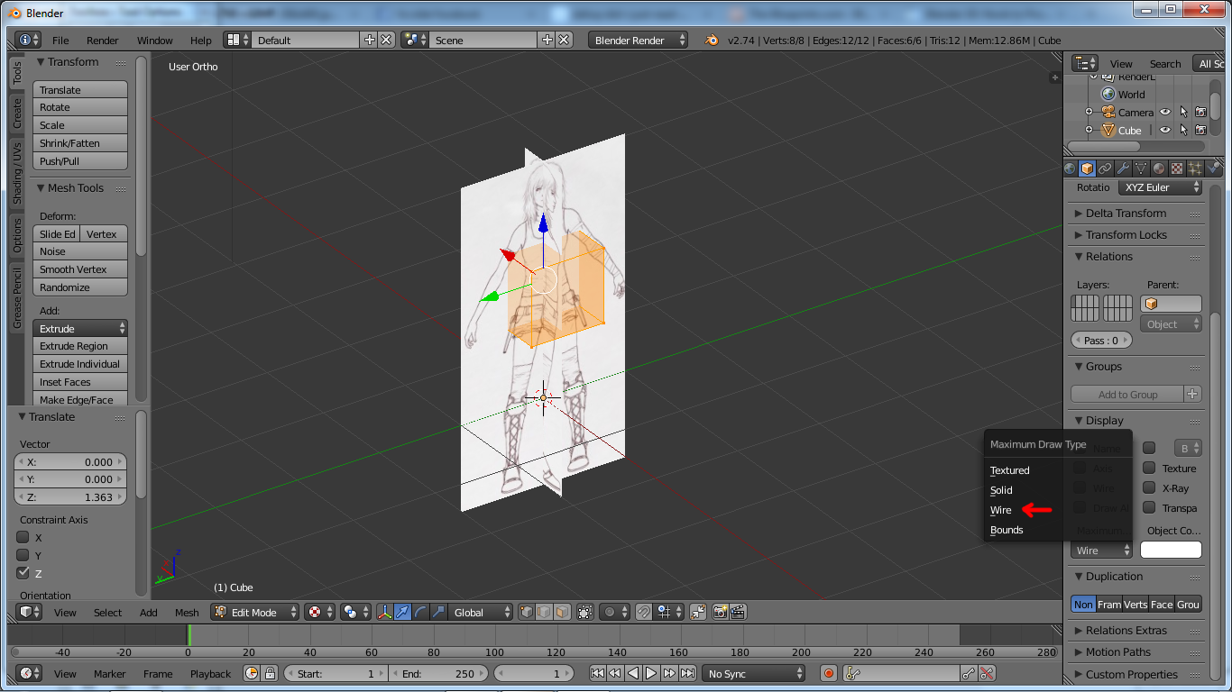Enable vertex select mode in header
This screenshot has height=692, width=1232.
[x=524, y=612]
